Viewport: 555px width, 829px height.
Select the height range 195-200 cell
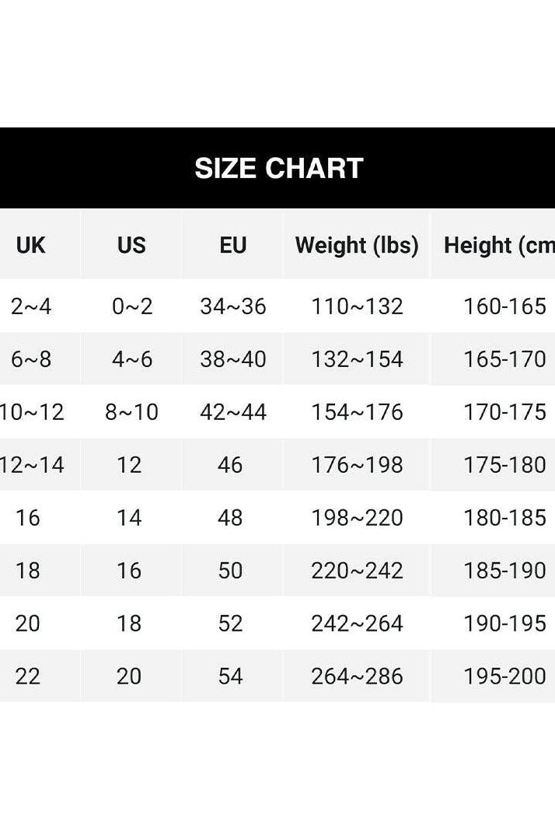(x=504, y=677)
